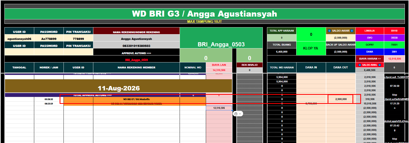
Task: Select the timestamp cell 07:25:42
Action: coord(394,126)
